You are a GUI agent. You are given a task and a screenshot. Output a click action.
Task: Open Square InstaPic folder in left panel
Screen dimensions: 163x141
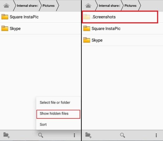pos(40,17)
